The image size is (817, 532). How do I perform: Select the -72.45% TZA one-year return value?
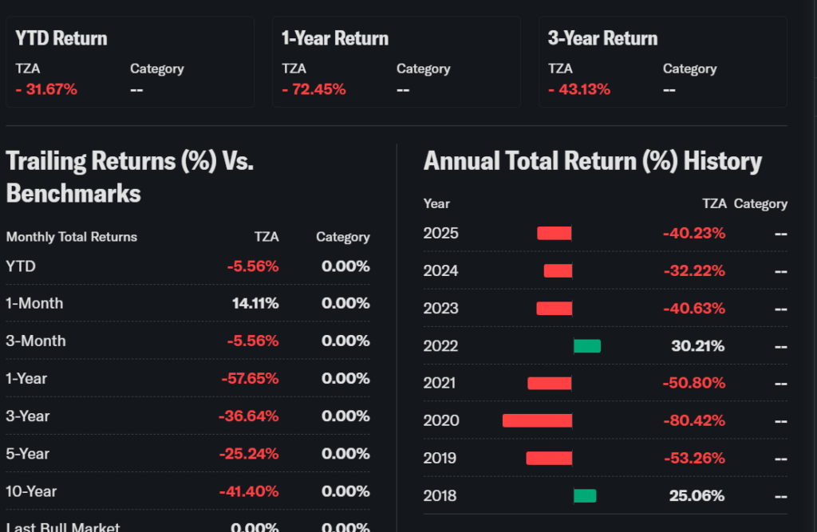tap(314, 89)
